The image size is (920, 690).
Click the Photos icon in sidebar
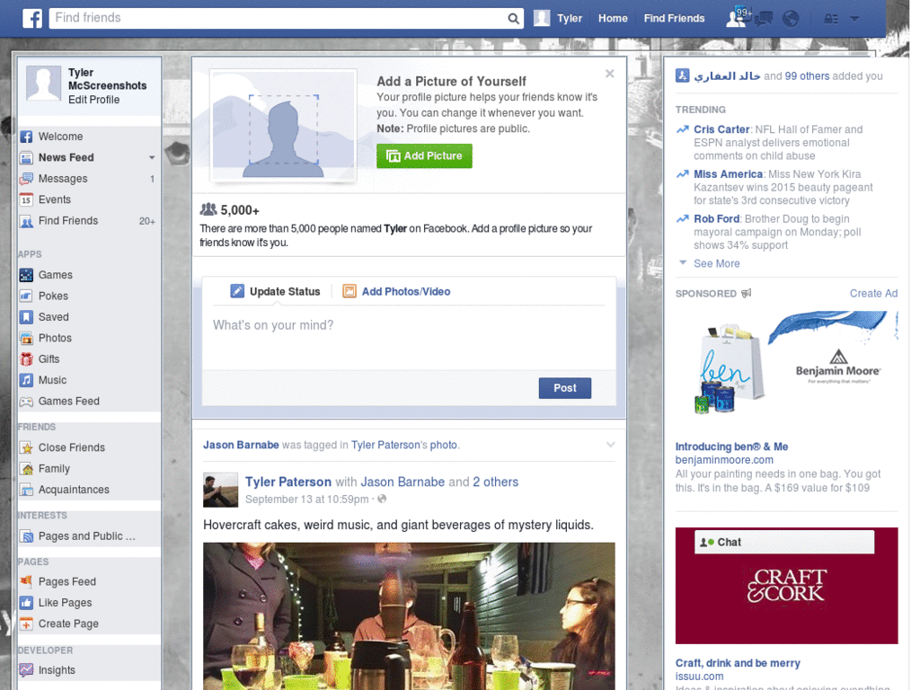(x=26, y=339)
